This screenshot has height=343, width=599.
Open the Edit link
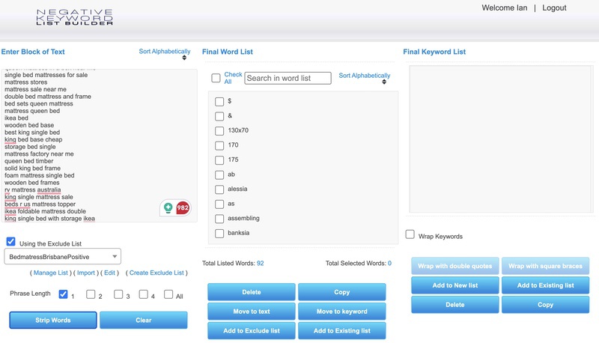tap(109, 273)
